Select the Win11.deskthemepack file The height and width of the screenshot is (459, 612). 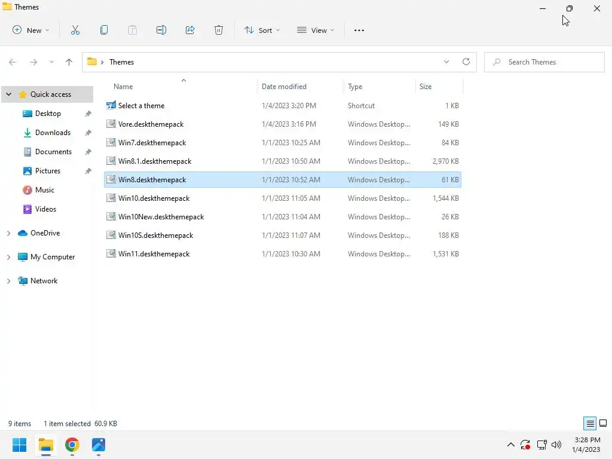coord(283,254)
